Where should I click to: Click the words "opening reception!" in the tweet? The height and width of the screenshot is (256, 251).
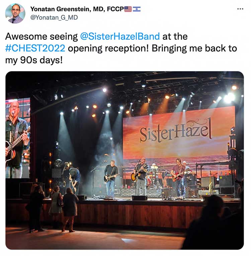[x=108, y=49]
